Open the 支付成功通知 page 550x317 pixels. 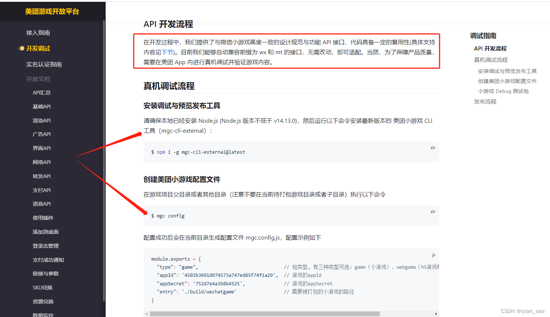click(x=48, y=260)
